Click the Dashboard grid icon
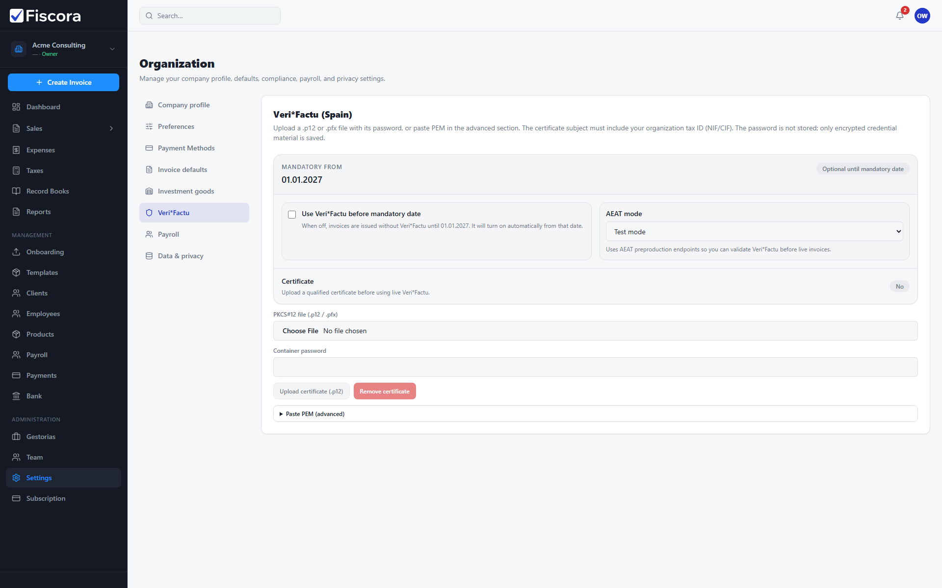 16,107
